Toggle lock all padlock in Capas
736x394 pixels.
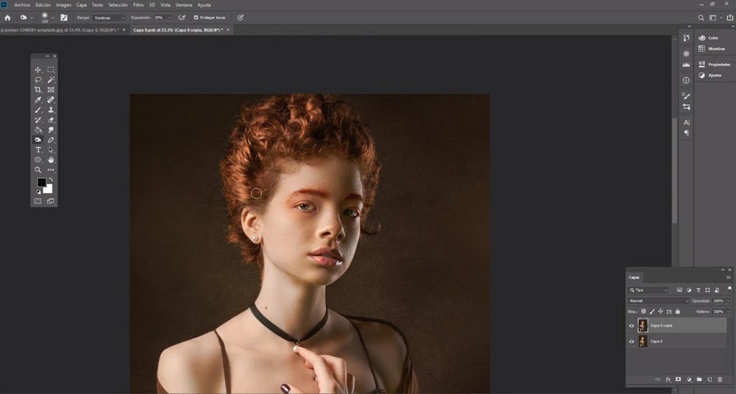pos(677,312)
